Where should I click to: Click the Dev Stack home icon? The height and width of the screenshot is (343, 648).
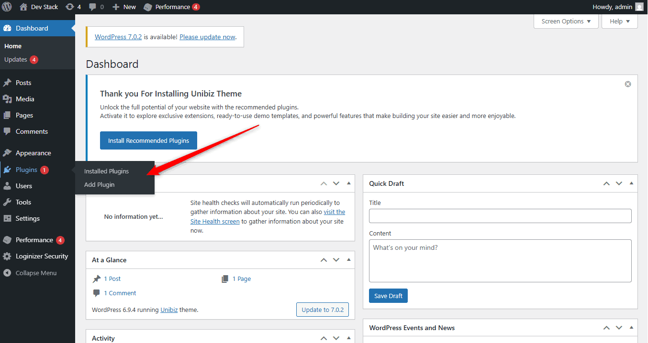click(23, 7)
